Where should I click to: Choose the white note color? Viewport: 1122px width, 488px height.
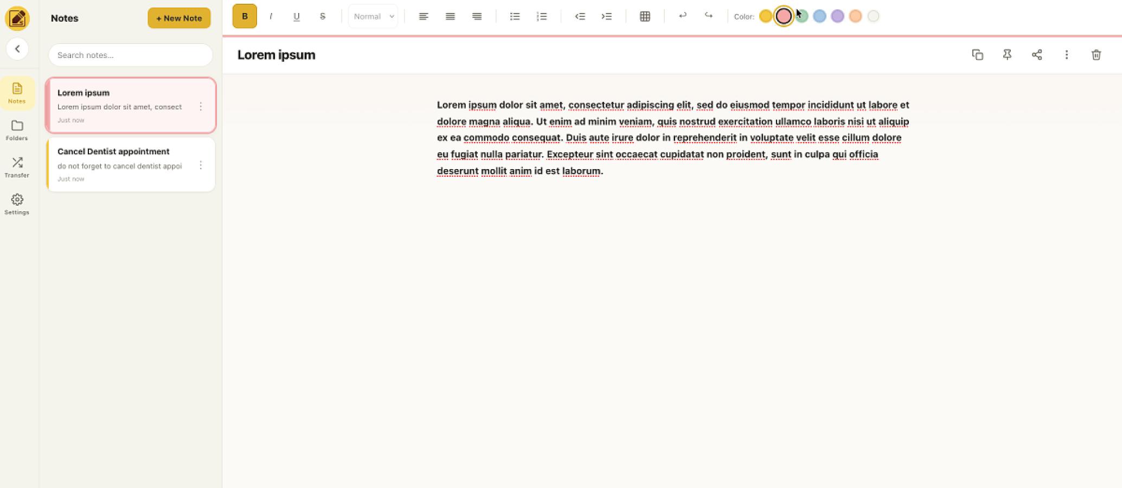point(873,16)
